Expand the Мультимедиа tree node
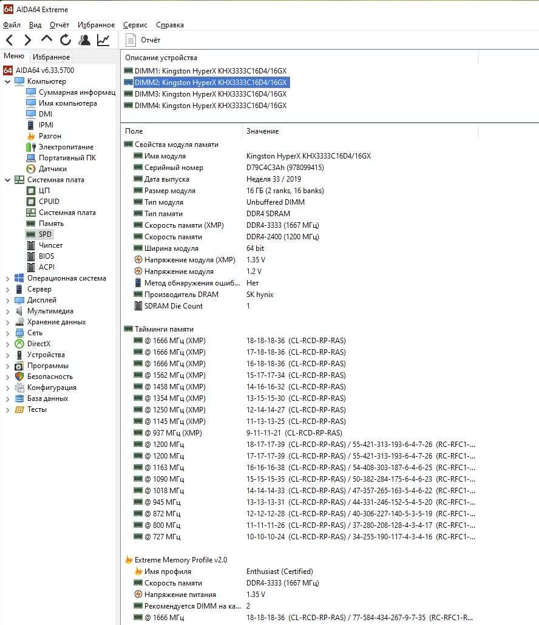 point(7,312)
